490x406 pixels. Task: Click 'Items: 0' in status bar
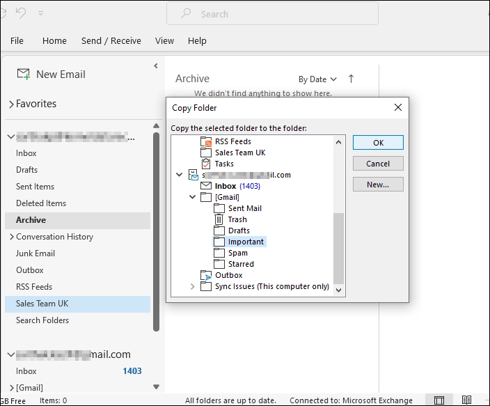coord(53,400)
